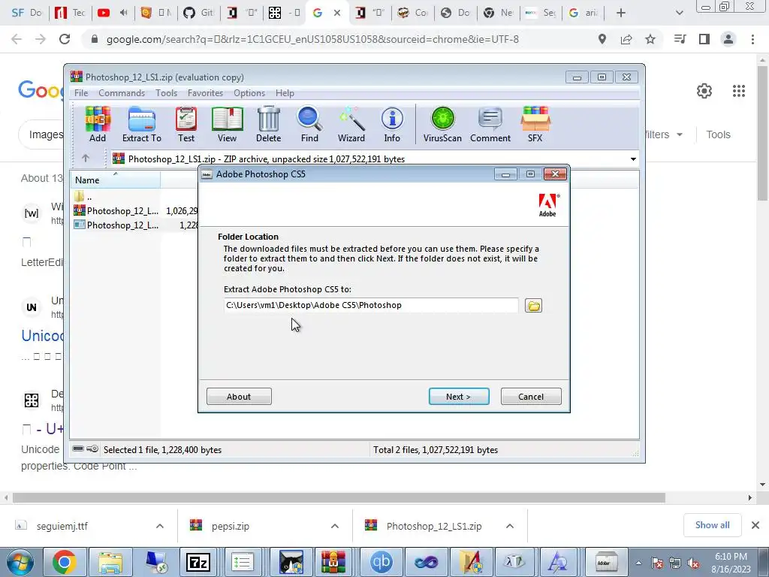
Task: Open new Chrome tab plus button
Action: 621,13
